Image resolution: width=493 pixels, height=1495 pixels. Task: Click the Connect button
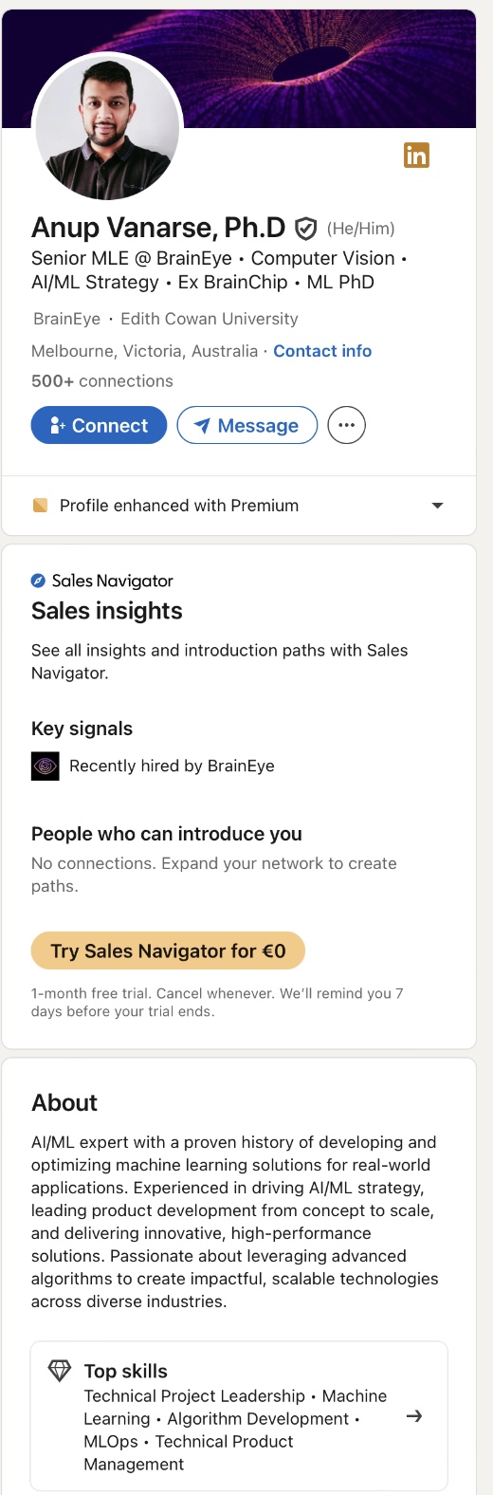point(99,425)
